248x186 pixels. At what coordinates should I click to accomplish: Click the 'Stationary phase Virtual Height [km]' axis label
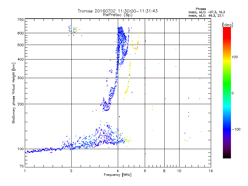click(13, 93)
